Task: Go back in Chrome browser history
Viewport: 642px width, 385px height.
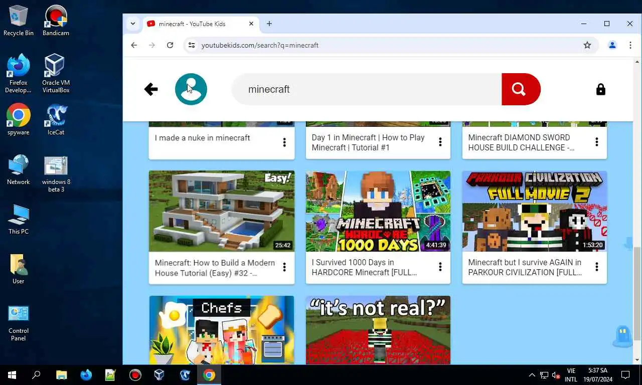Action: [x=134, y=45]
